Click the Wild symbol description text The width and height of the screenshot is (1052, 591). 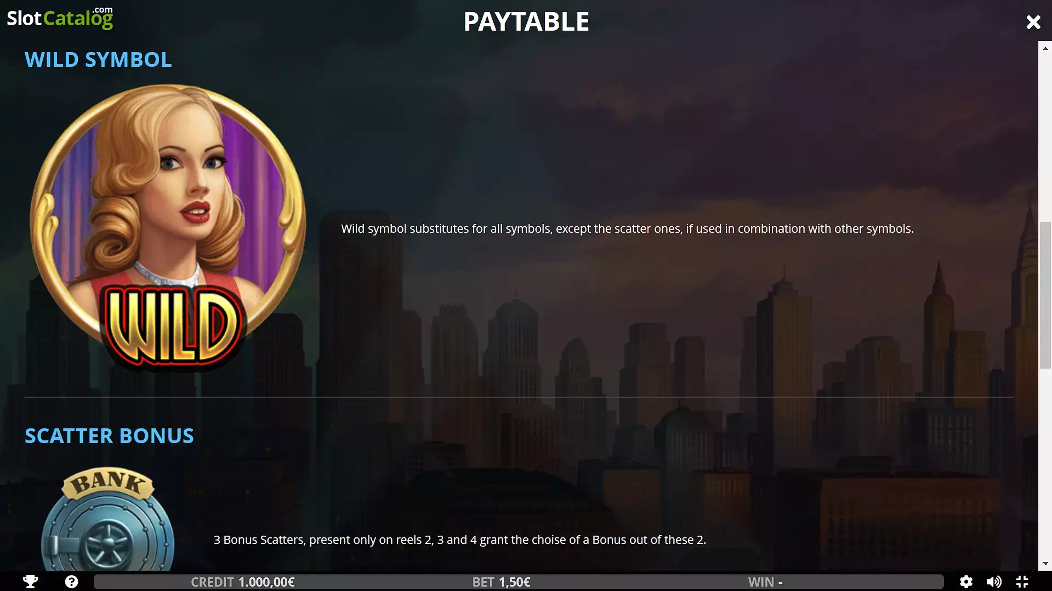click(x=627, y=229)
